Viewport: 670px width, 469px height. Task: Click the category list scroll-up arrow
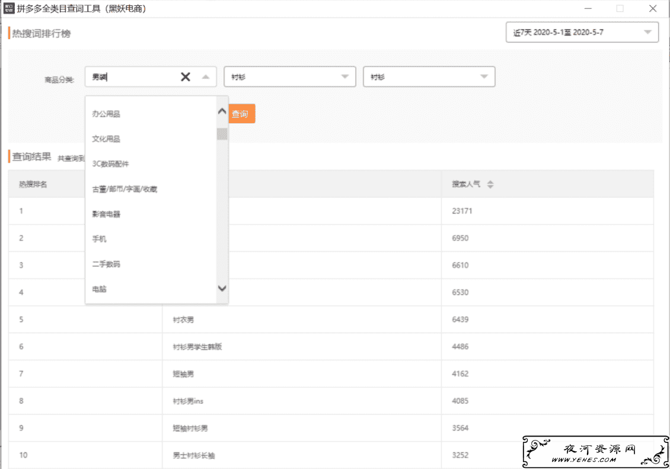tap(222, 111)
